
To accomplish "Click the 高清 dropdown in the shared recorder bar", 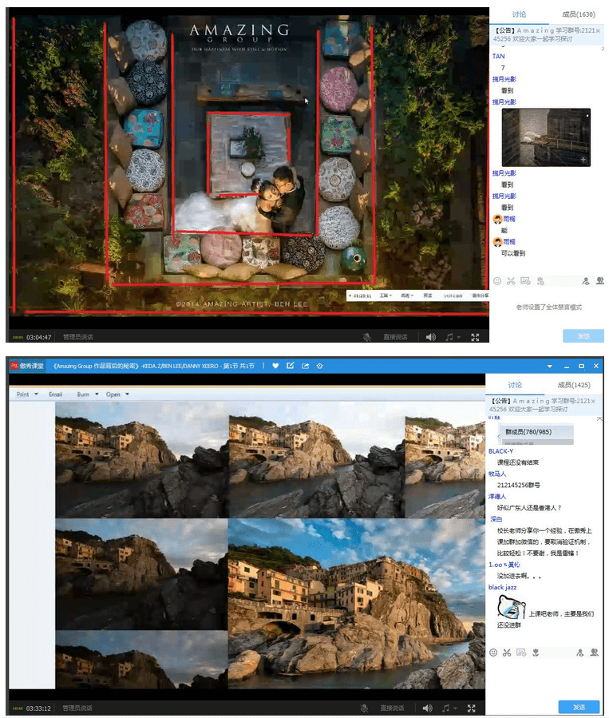I will tap(407, 296).
